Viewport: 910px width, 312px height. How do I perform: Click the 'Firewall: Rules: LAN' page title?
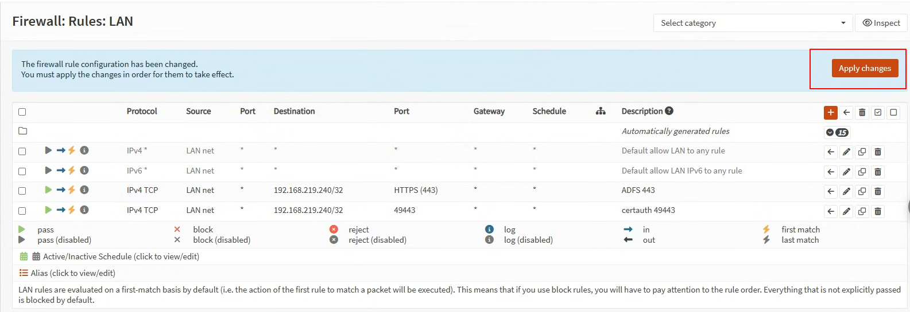point(73,21)
